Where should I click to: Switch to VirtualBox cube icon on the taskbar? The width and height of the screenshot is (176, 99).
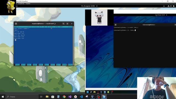[92, 97]
